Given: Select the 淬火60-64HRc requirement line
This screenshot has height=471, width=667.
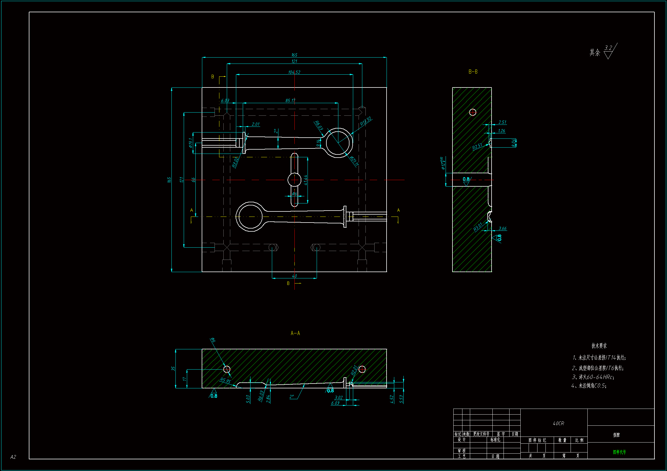Looking at the screenshot, I should click(x=593, y=377).
